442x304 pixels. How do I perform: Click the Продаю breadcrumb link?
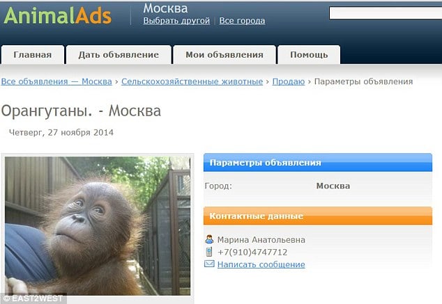point(289,81)
